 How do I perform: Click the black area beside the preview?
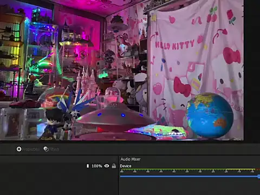point(252,72)
